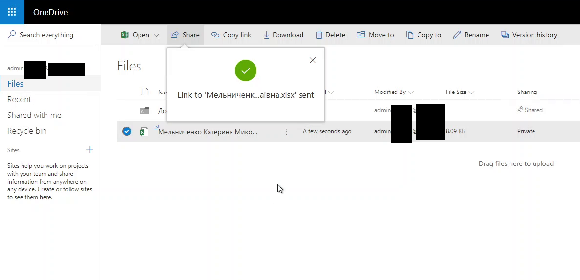
Task: Close the link sent notification popup
Action: pyautogui.click(x=313, y=60)
